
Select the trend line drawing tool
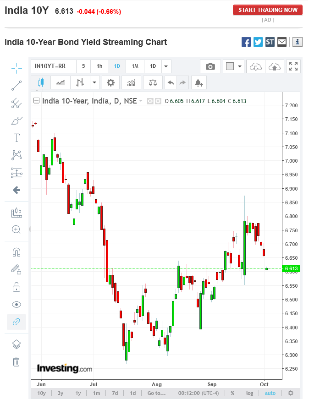(17, 86)
